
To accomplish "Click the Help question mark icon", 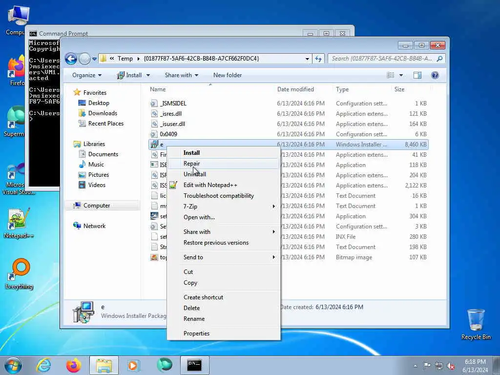I will click(435, 75).
